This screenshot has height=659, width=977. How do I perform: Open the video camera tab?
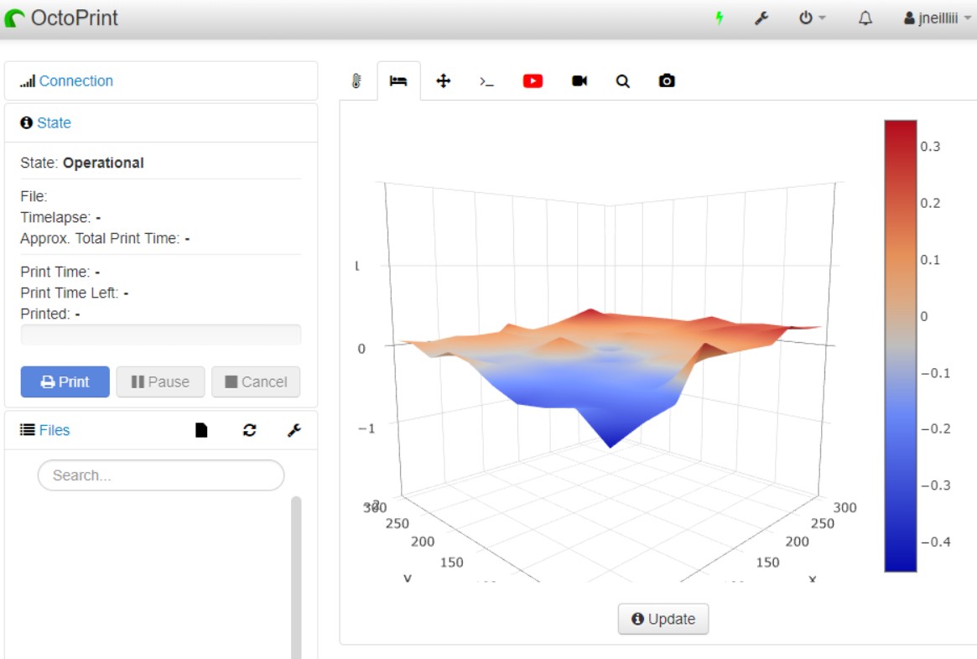[579, 81]
